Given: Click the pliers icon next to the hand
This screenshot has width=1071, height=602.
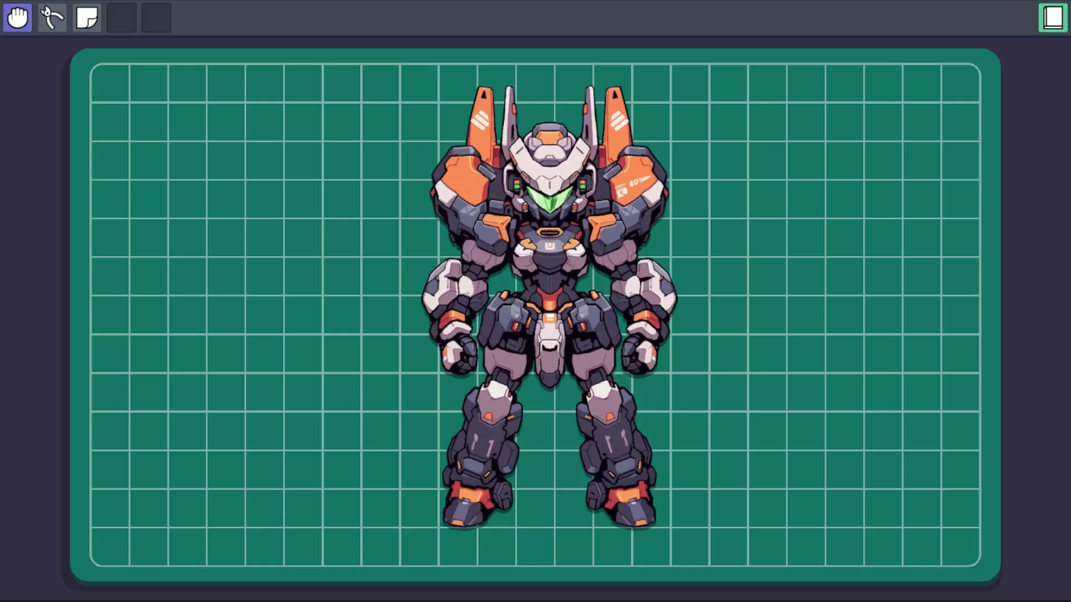Looking at the screenshot, I should (x=52, y=17).
